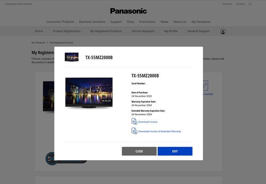
Task: Click the firmware Update download icon behind dialog
Action: click(x=205, y=85)
